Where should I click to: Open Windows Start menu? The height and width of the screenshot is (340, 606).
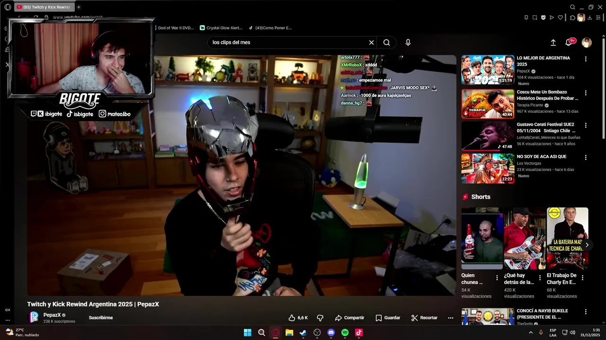pyautogui.click(x=248, y=332)
